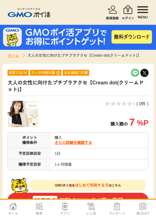Tap the はじめて利用する方はこちら speech bubble

point(88,185)
